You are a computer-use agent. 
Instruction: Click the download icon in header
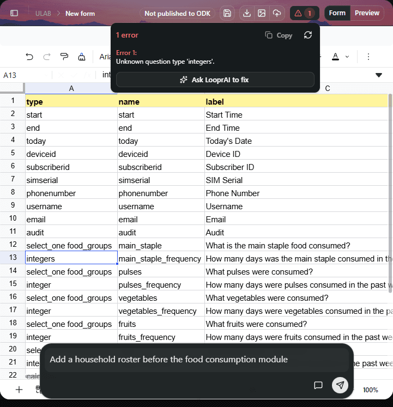(x=247, y=13)
